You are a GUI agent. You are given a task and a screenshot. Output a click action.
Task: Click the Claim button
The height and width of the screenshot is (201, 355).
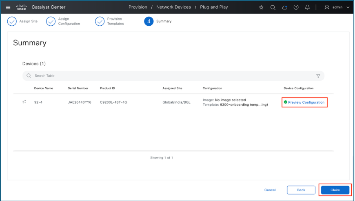tap(335, 190)
